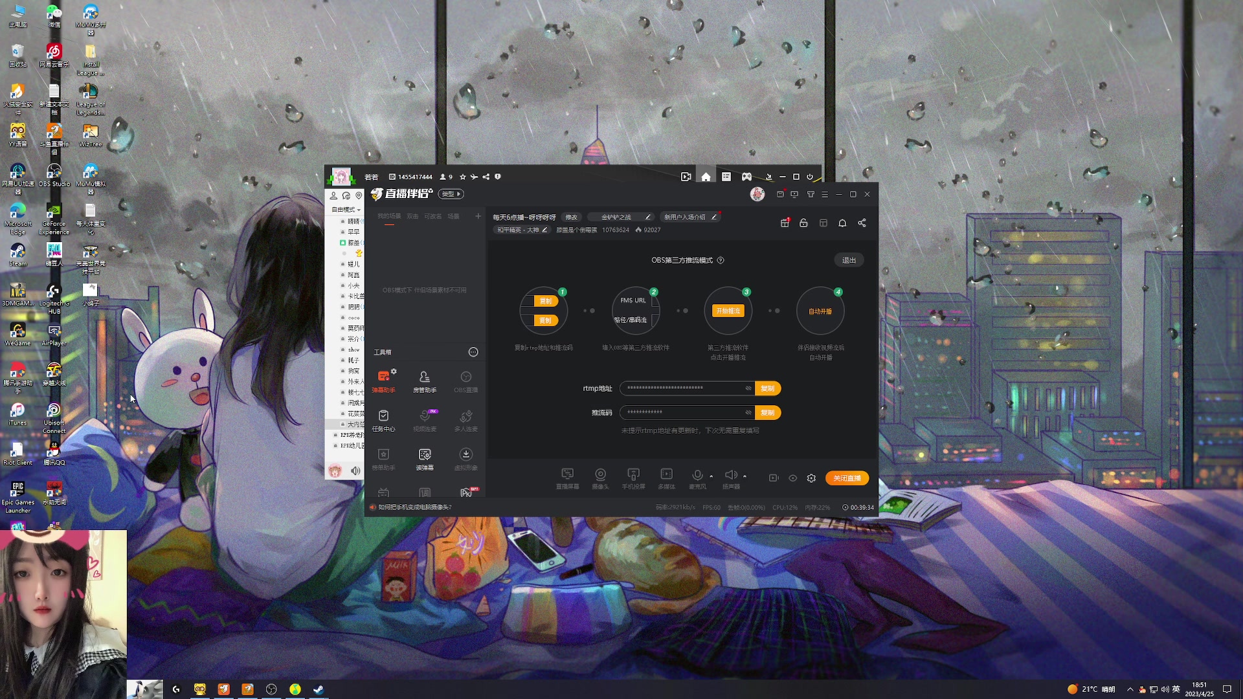Click the 退出 button for OBS mode

coord(849,260)
